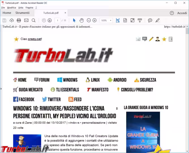
Task: Click the envelope icon in page header
Action: pos(138,39)
